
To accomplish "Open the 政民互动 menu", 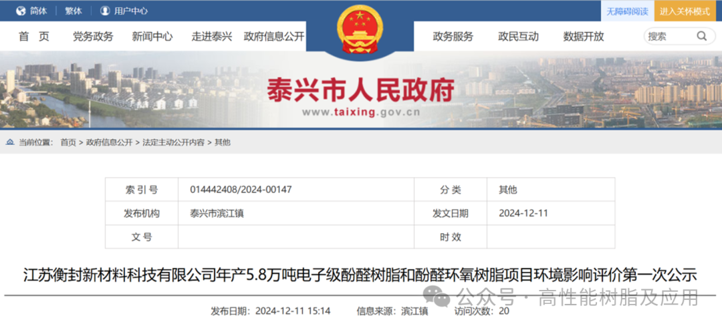I will (x=518, y=37).
